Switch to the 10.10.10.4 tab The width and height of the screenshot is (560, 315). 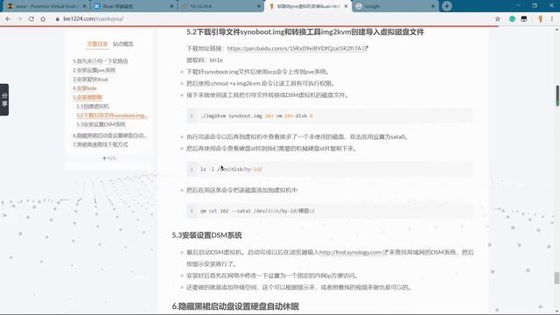[220, 6]
